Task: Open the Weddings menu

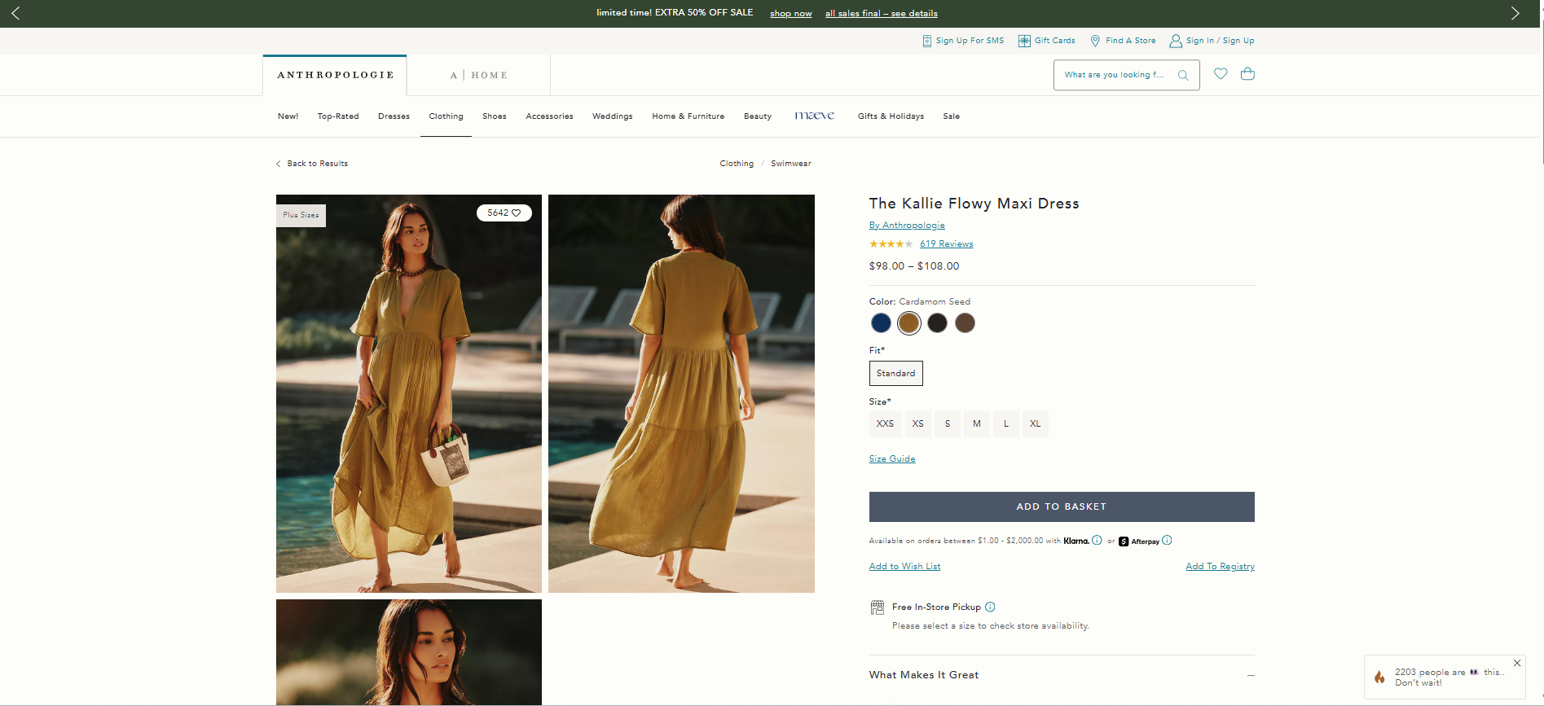Action: pos(612,116)
